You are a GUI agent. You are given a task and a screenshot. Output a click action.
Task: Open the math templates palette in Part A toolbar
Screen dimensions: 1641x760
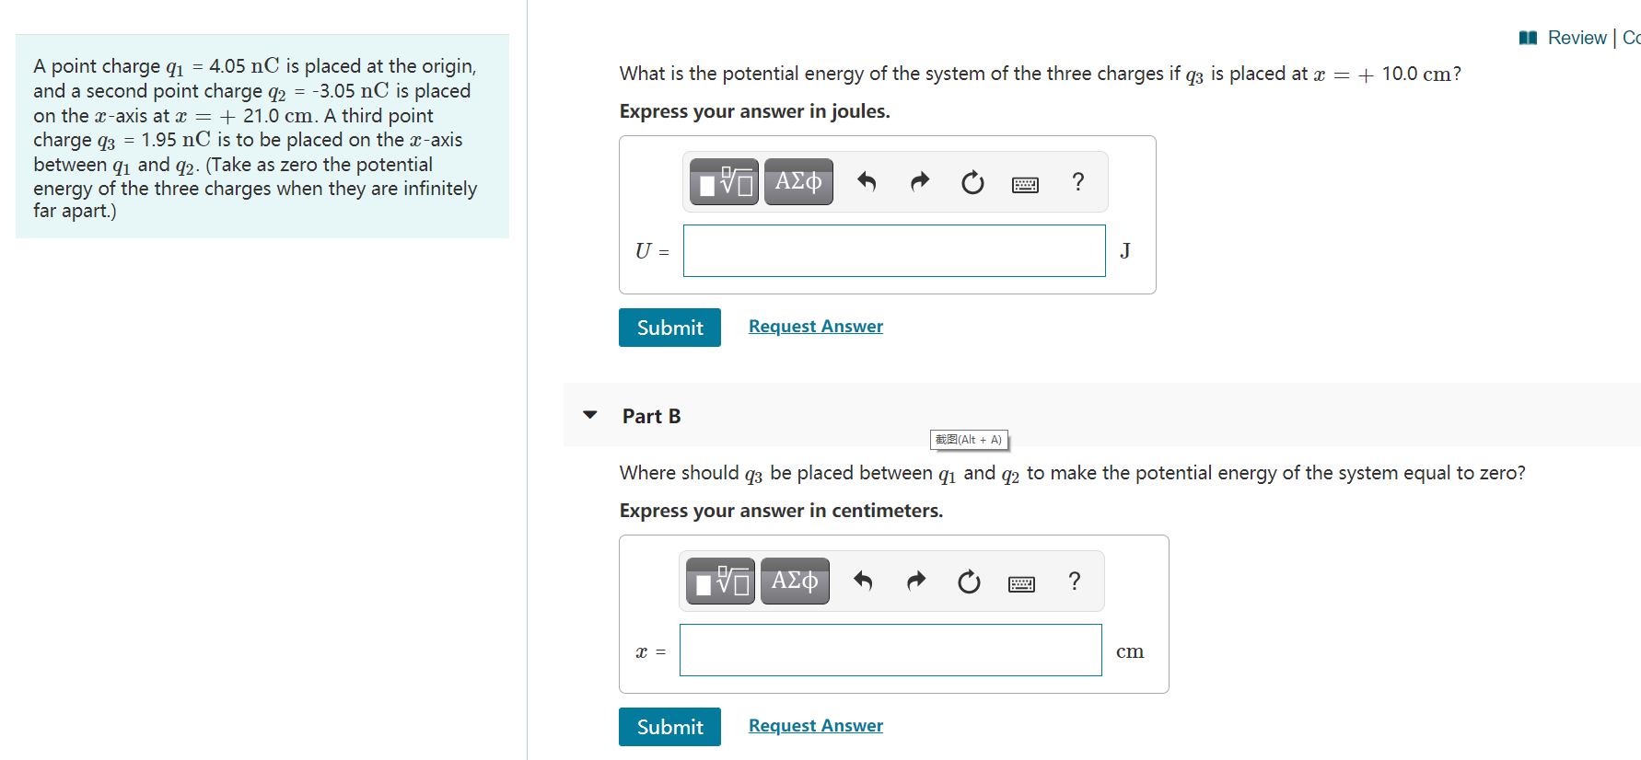[723, 181]
